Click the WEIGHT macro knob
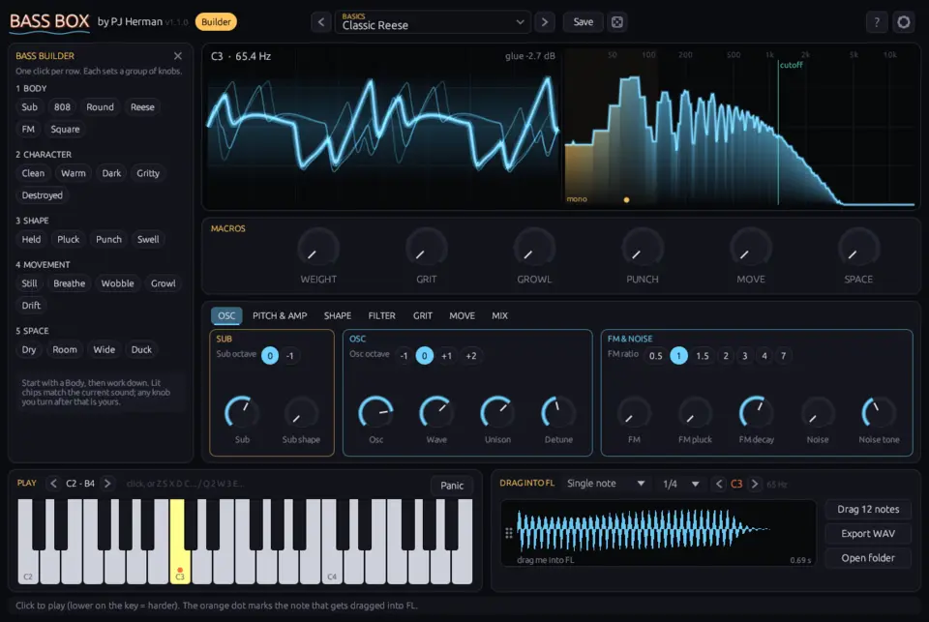Screen dimensions: 929x622 [318, 249]
